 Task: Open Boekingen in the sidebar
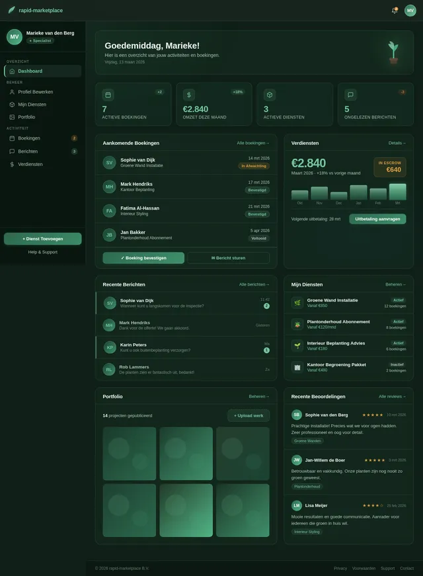(x=42, y=138)
